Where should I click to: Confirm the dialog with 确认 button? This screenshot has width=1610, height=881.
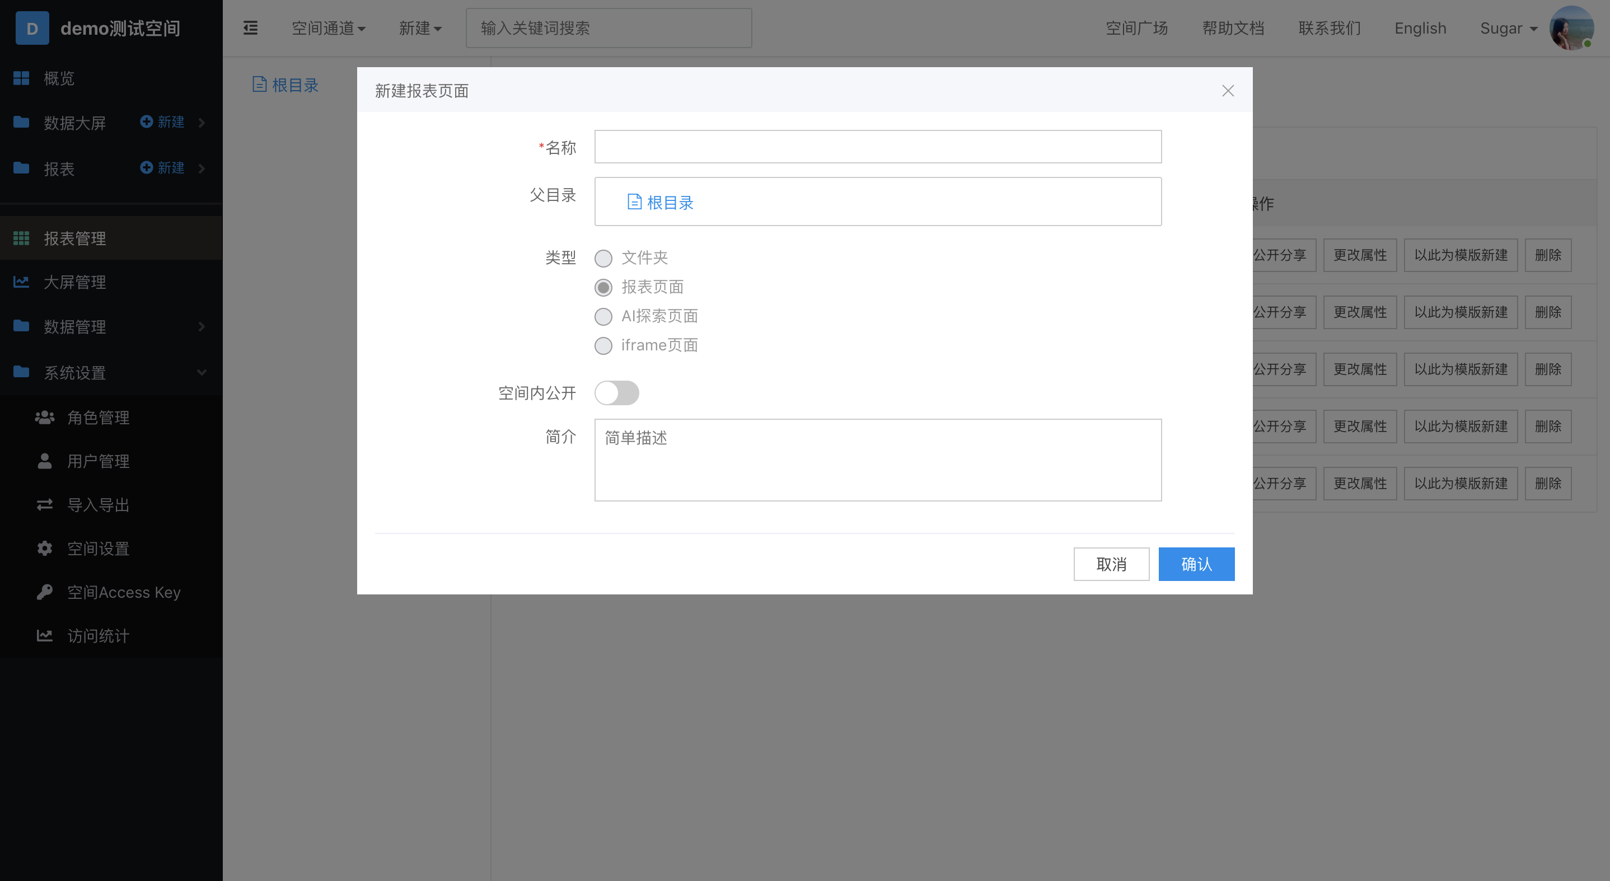pyautogui.click(x=1196, y=564)
